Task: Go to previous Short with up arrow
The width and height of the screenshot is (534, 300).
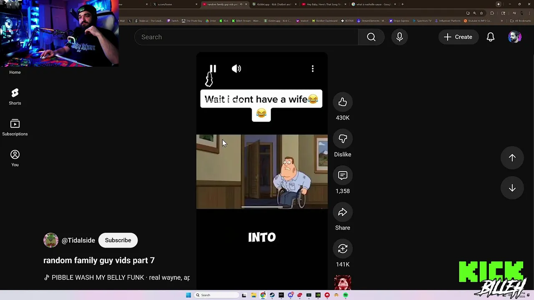Action: point(512,157)
